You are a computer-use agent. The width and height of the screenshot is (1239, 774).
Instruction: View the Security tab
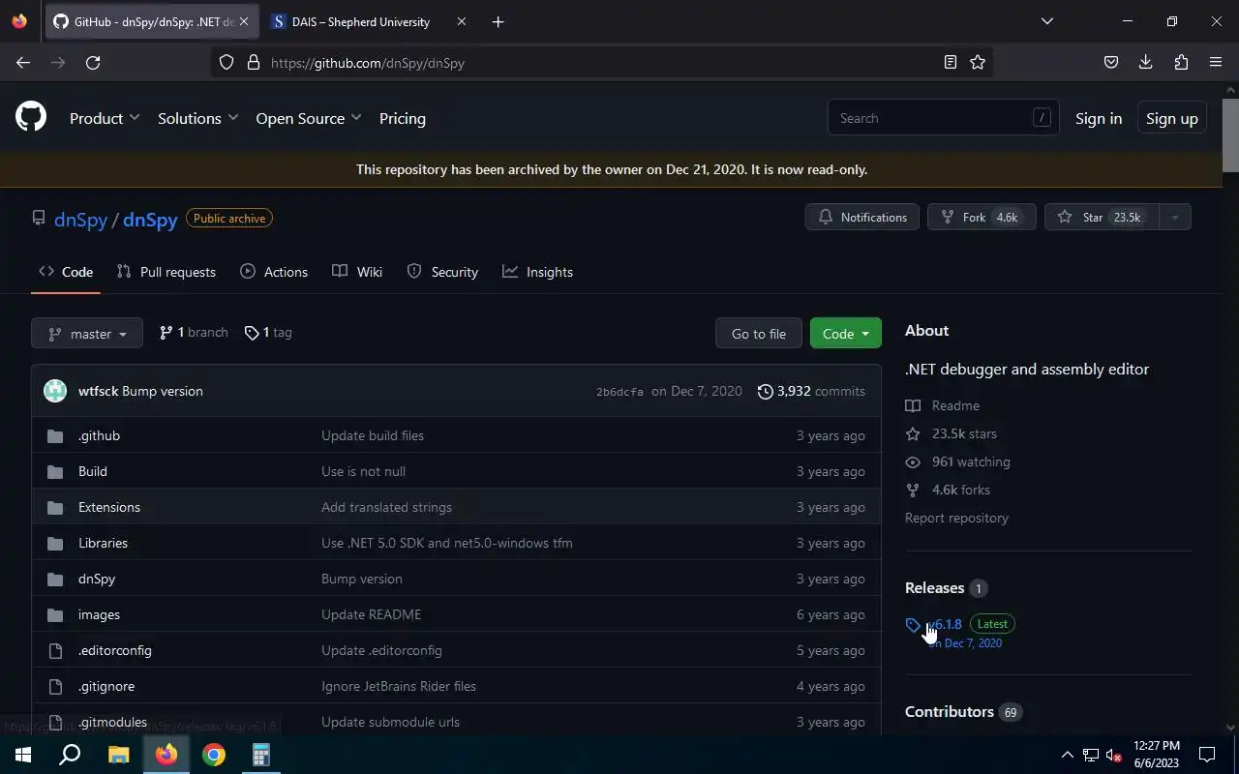point(442,272)
